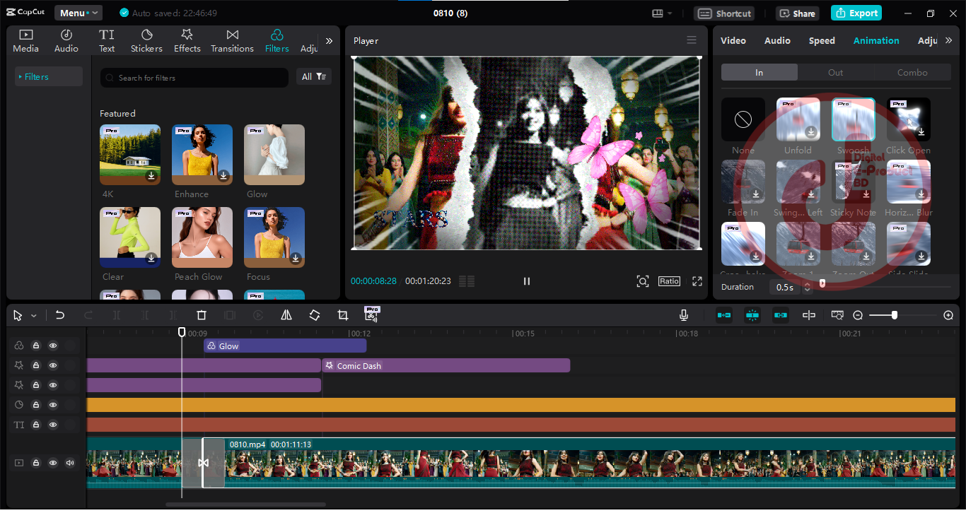
Task: Select the In animation tab
Action: pyautogui.click(x=759, y=72)
